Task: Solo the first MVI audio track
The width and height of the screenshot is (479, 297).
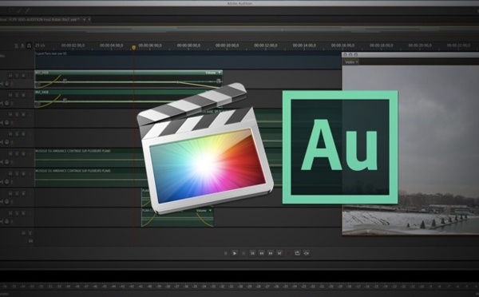Action: (x=17, y=76)
